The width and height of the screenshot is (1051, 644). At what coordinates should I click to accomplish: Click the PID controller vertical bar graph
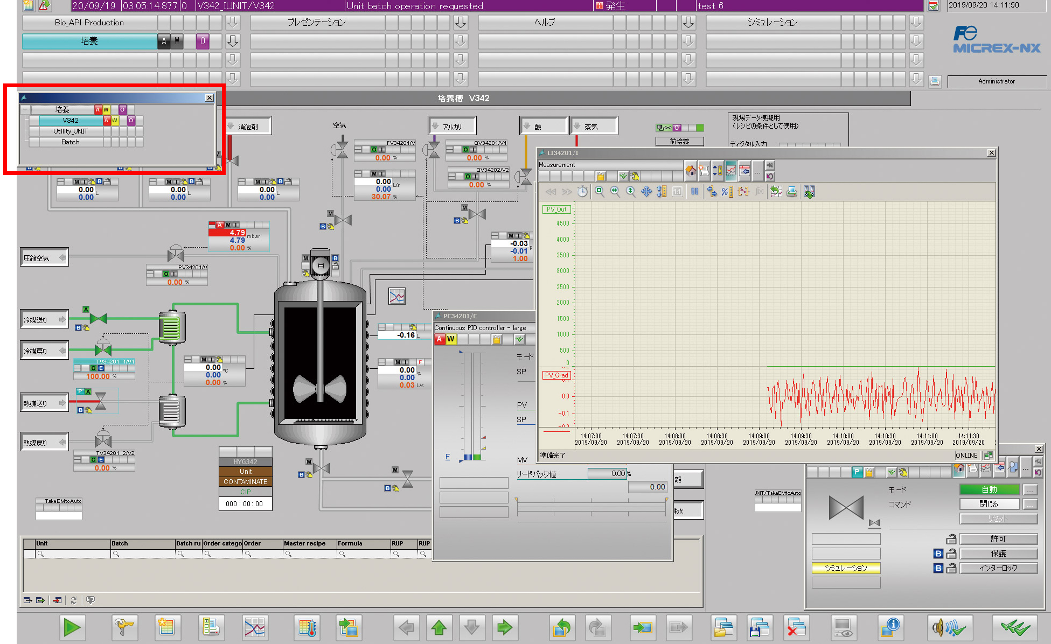coord(472,407)
